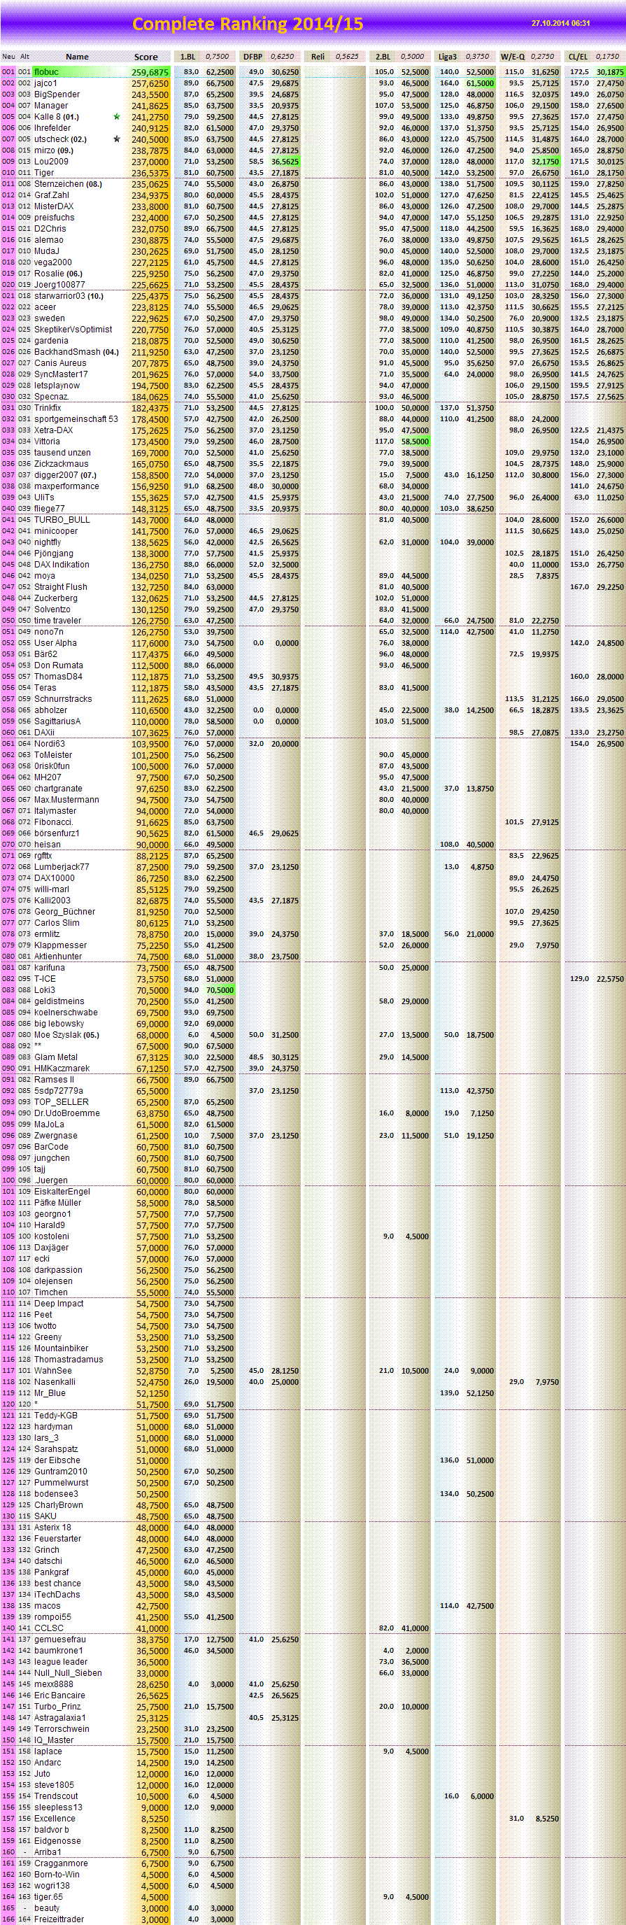626x1925 pixels.
Task: Select the name Trinkfix
Action: [x=48, y=408]
